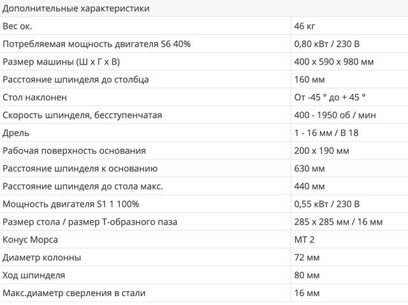Image resolution: width=408 pixels, height=305 pixels.
Task: Click "Размер стола / размер Т-образного паза" label
Action: coord(90,222)
